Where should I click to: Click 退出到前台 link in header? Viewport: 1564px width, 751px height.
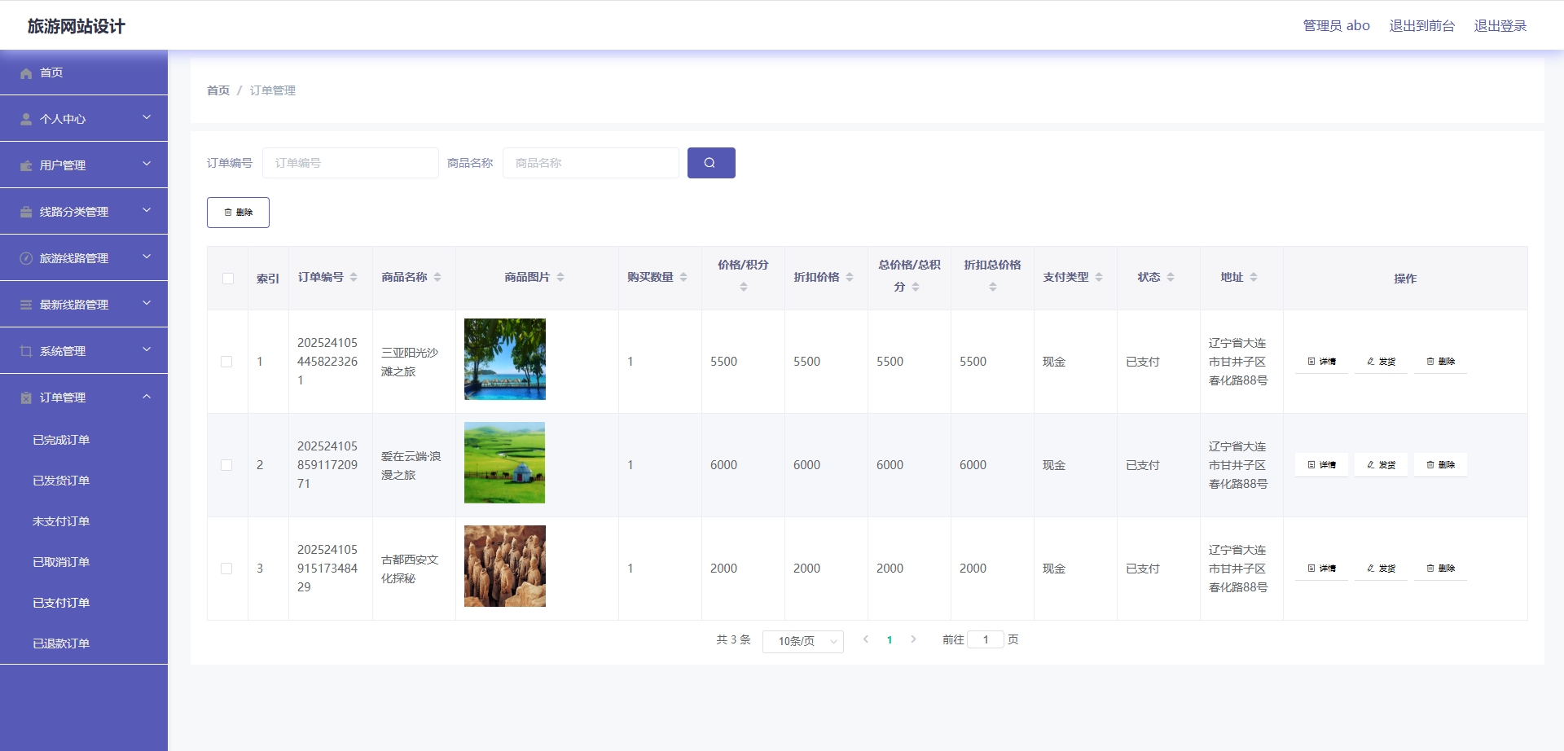(x=1421, y=26)
